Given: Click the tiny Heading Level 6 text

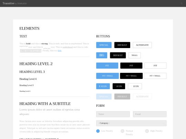Looking at the screenshot, I should [25, 91].
